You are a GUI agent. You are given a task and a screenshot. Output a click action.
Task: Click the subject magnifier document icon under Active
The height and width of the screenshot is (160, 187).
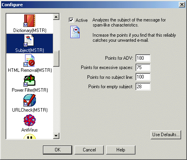coord(75,32)
